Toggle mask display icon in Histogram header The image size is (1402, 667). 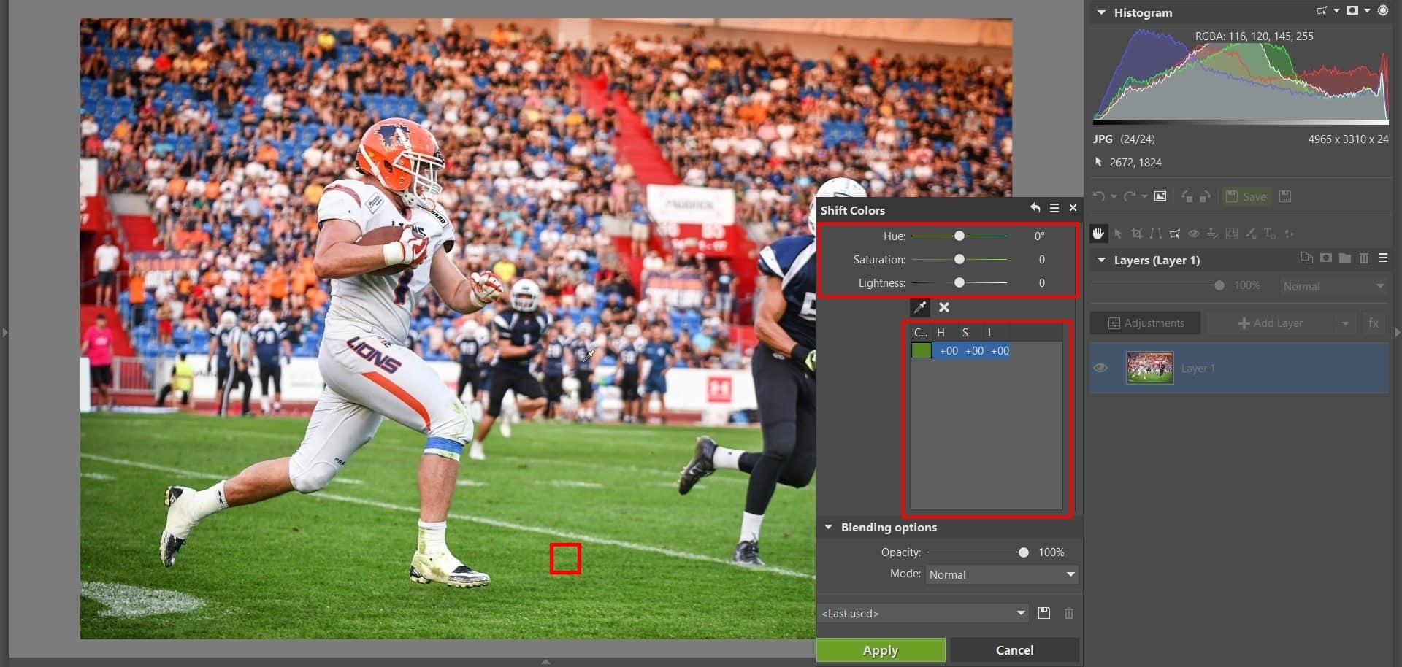pos(1352,11)
